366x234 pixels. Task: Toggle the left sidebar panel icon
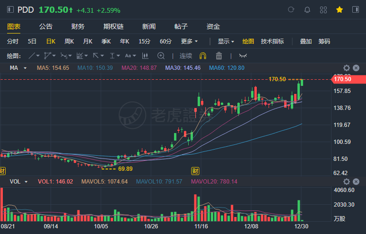point(10,9)
